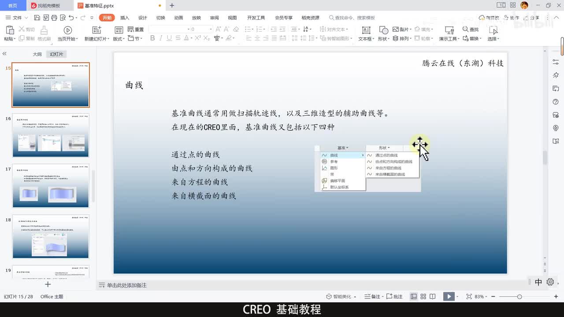
Task: Click the Print icon in quick access toolbar
Action: click(x=54, y=18)
